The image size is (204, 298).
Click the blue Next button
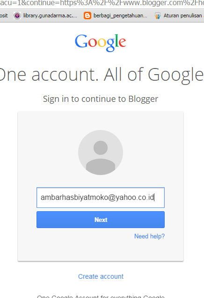coord(101,220)
